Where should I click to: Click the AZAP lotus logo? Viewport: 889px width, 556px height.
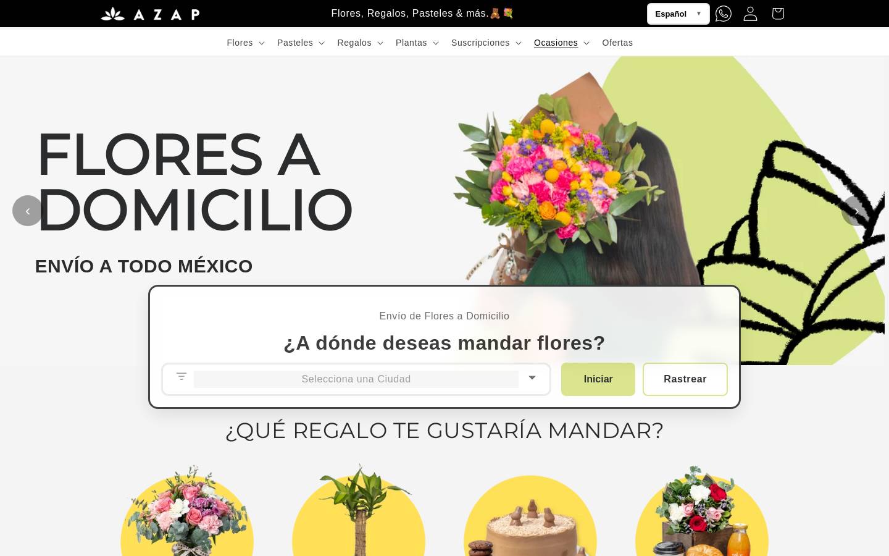point(150,14)
